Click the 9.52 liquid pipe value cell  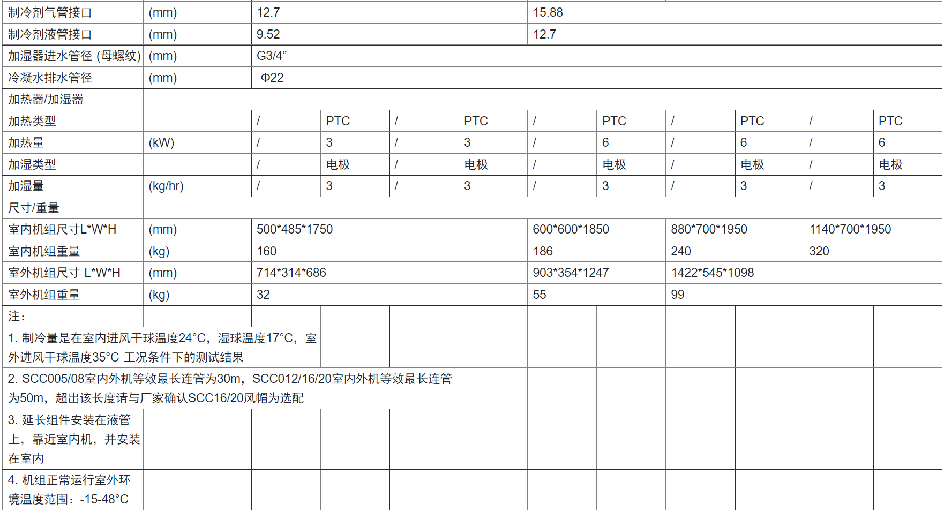tap(268, 34)
